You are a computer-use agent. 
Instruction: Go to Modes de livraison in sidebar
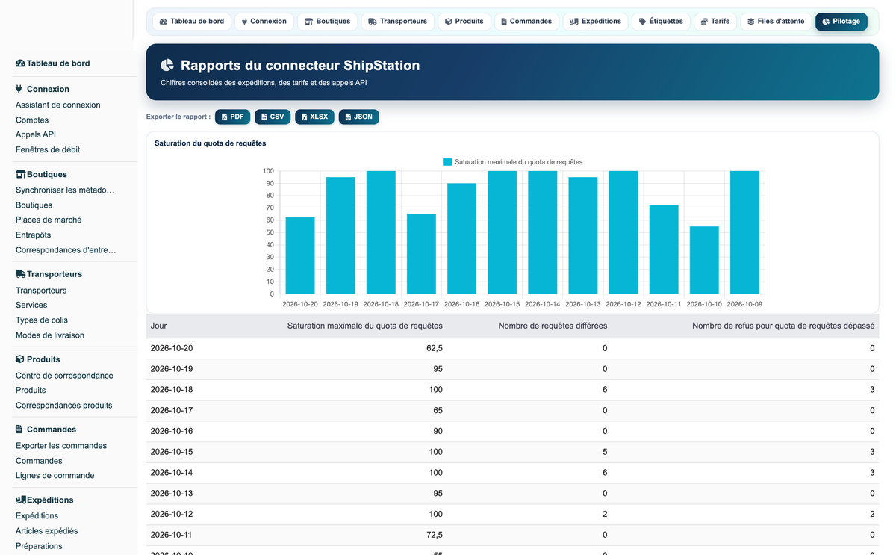point(50,335)
